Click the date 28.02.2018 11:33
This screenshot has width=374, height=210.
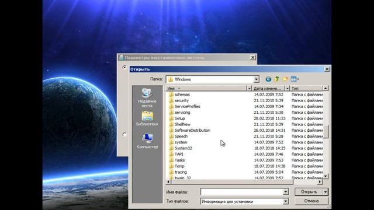(269, 118)
